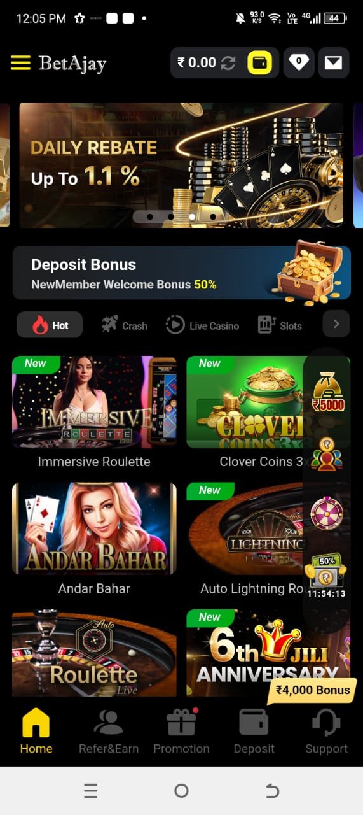The height and width of the screenshot is (815, 363).
Task: Switch to the Crash games tab
Action: [124, 325]
